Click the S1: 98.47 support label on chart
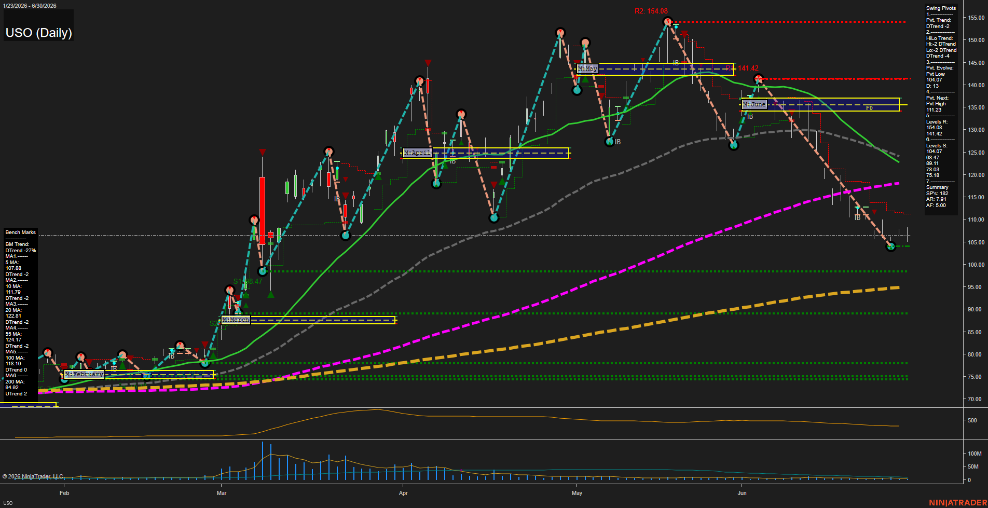Viewport: 988px width, 508px height. point(248,281)
